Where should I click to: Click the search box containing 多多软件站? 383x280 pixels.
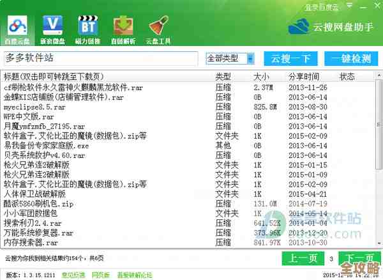point(101,58)
